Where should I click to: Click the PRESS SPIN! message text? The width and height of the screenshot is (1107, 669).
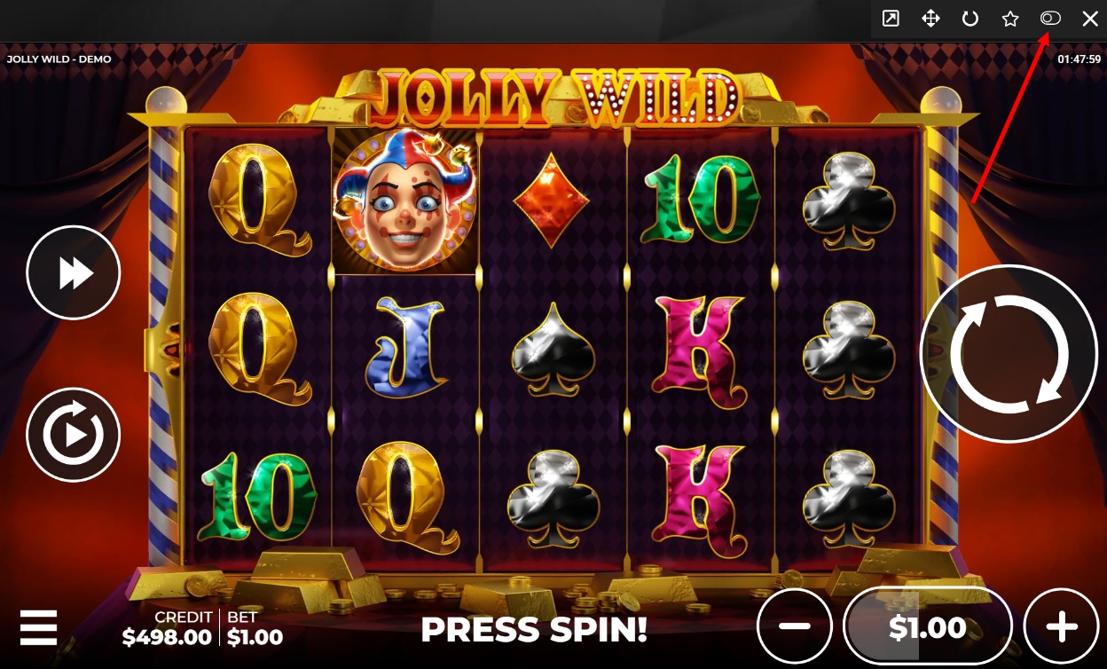[x=534, y=629]
